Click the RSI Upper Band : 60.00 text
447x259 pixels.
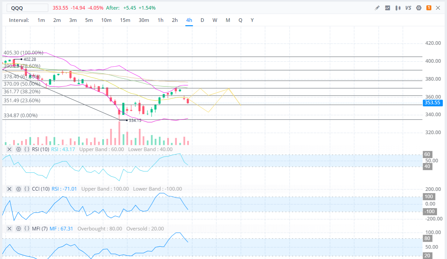[102, 149]
